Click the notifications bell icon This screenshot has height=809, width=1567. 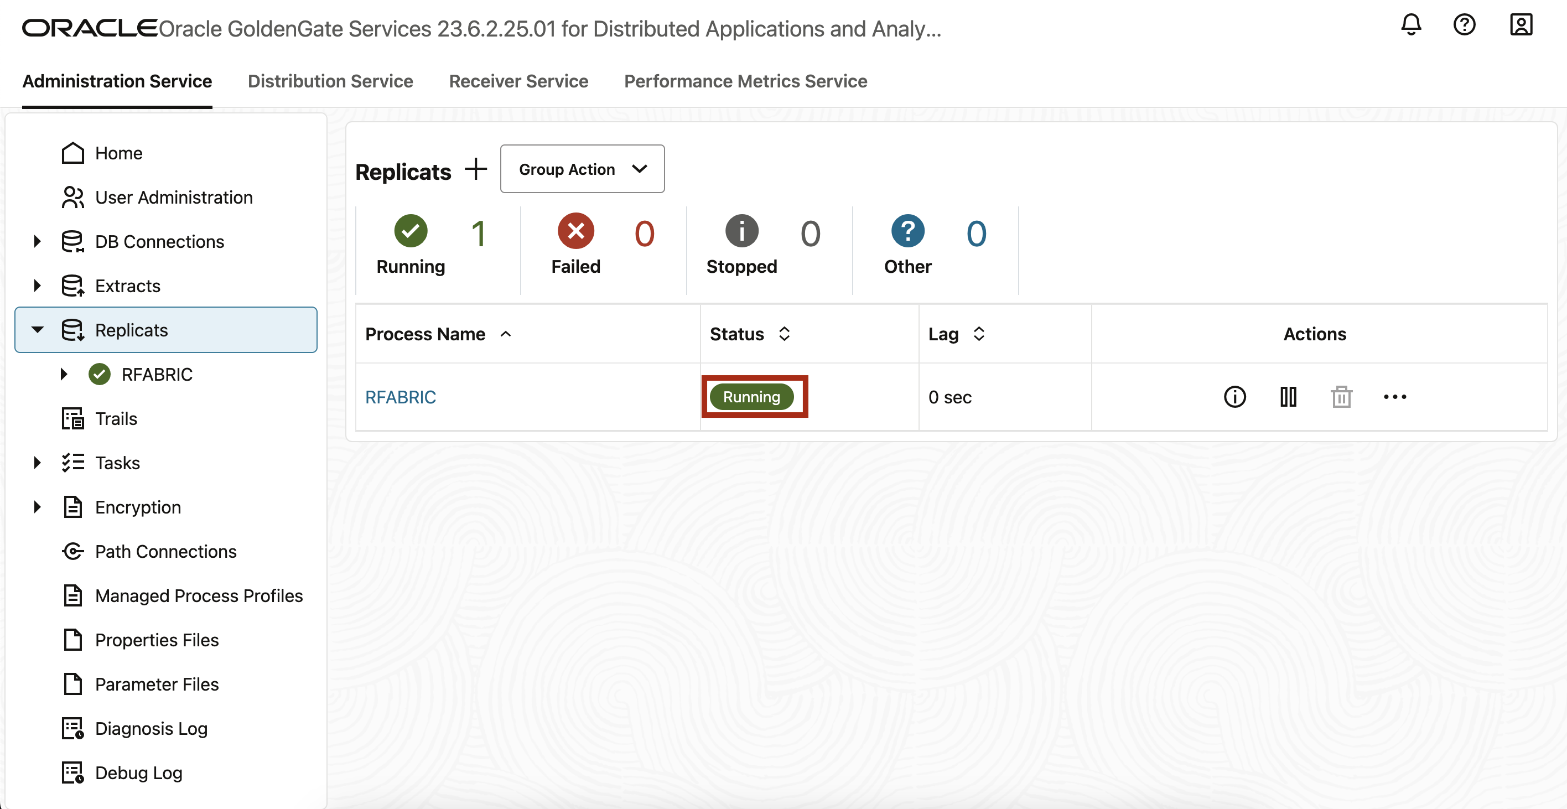(x=1410, y=25)
